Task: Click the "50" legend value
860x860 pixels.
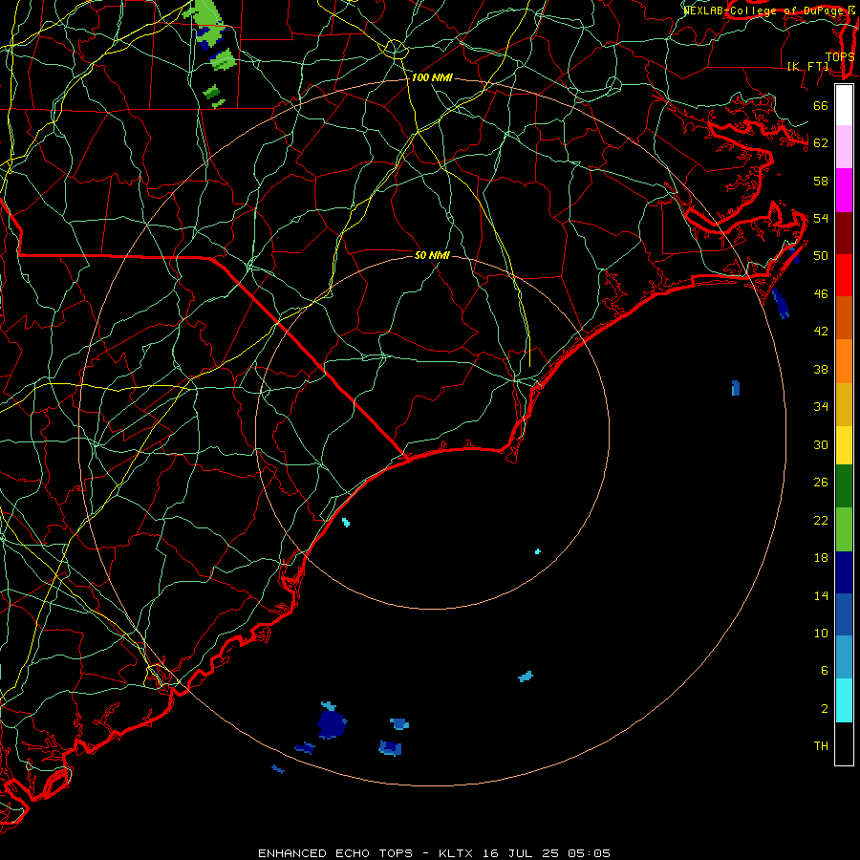Action: tap(821, 255)
